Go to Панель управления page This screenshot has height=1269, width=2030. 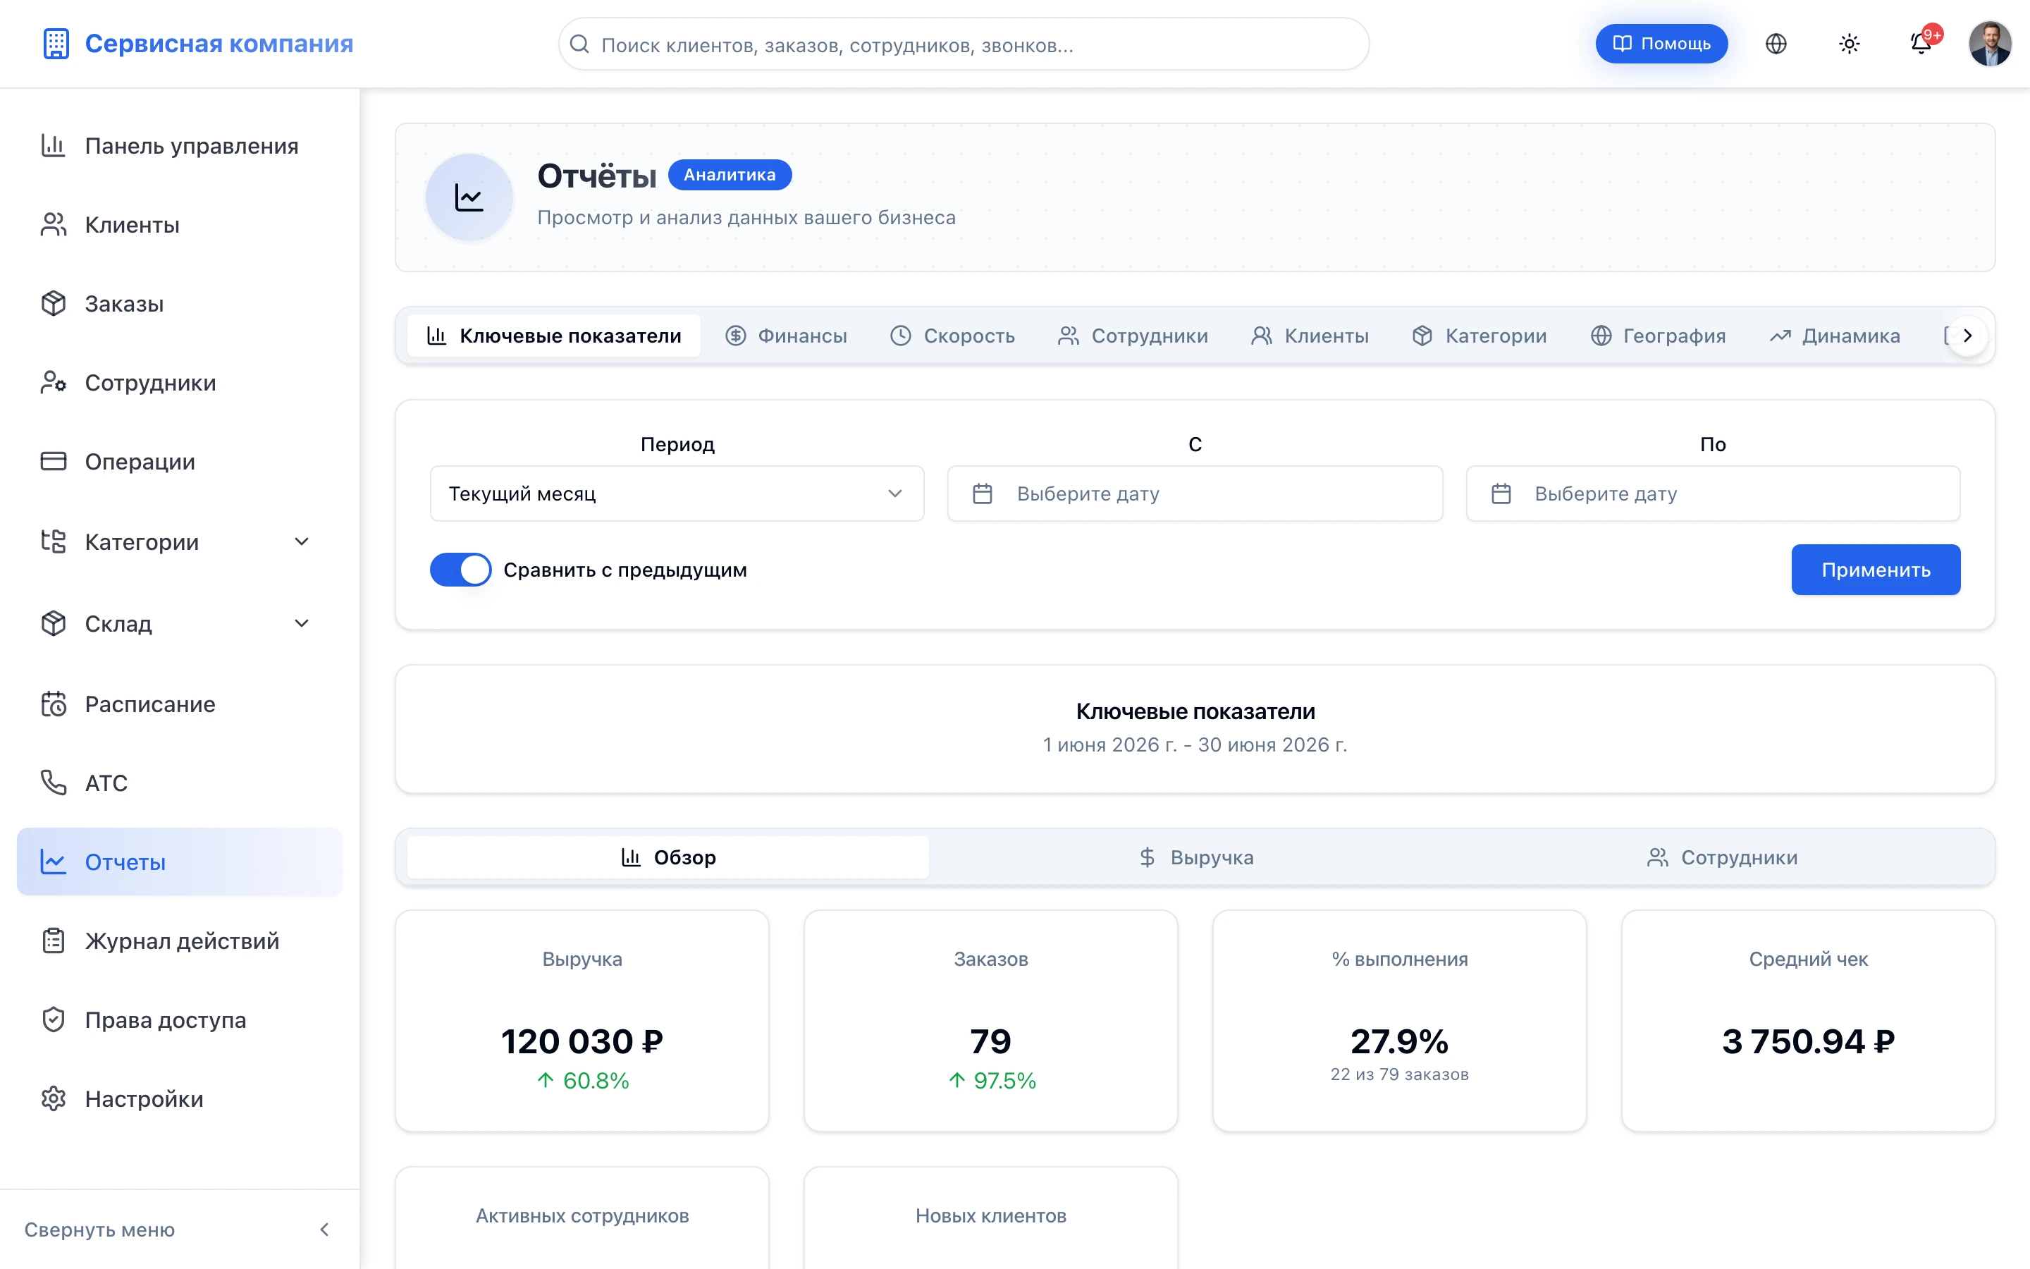[x=178, y=145]
